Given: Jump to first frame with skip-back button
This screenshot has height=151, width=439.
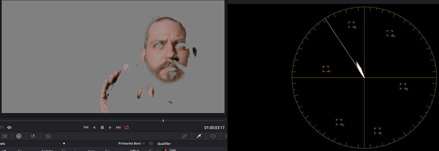Looking at the screenshot, I should (x=86, y=127).
